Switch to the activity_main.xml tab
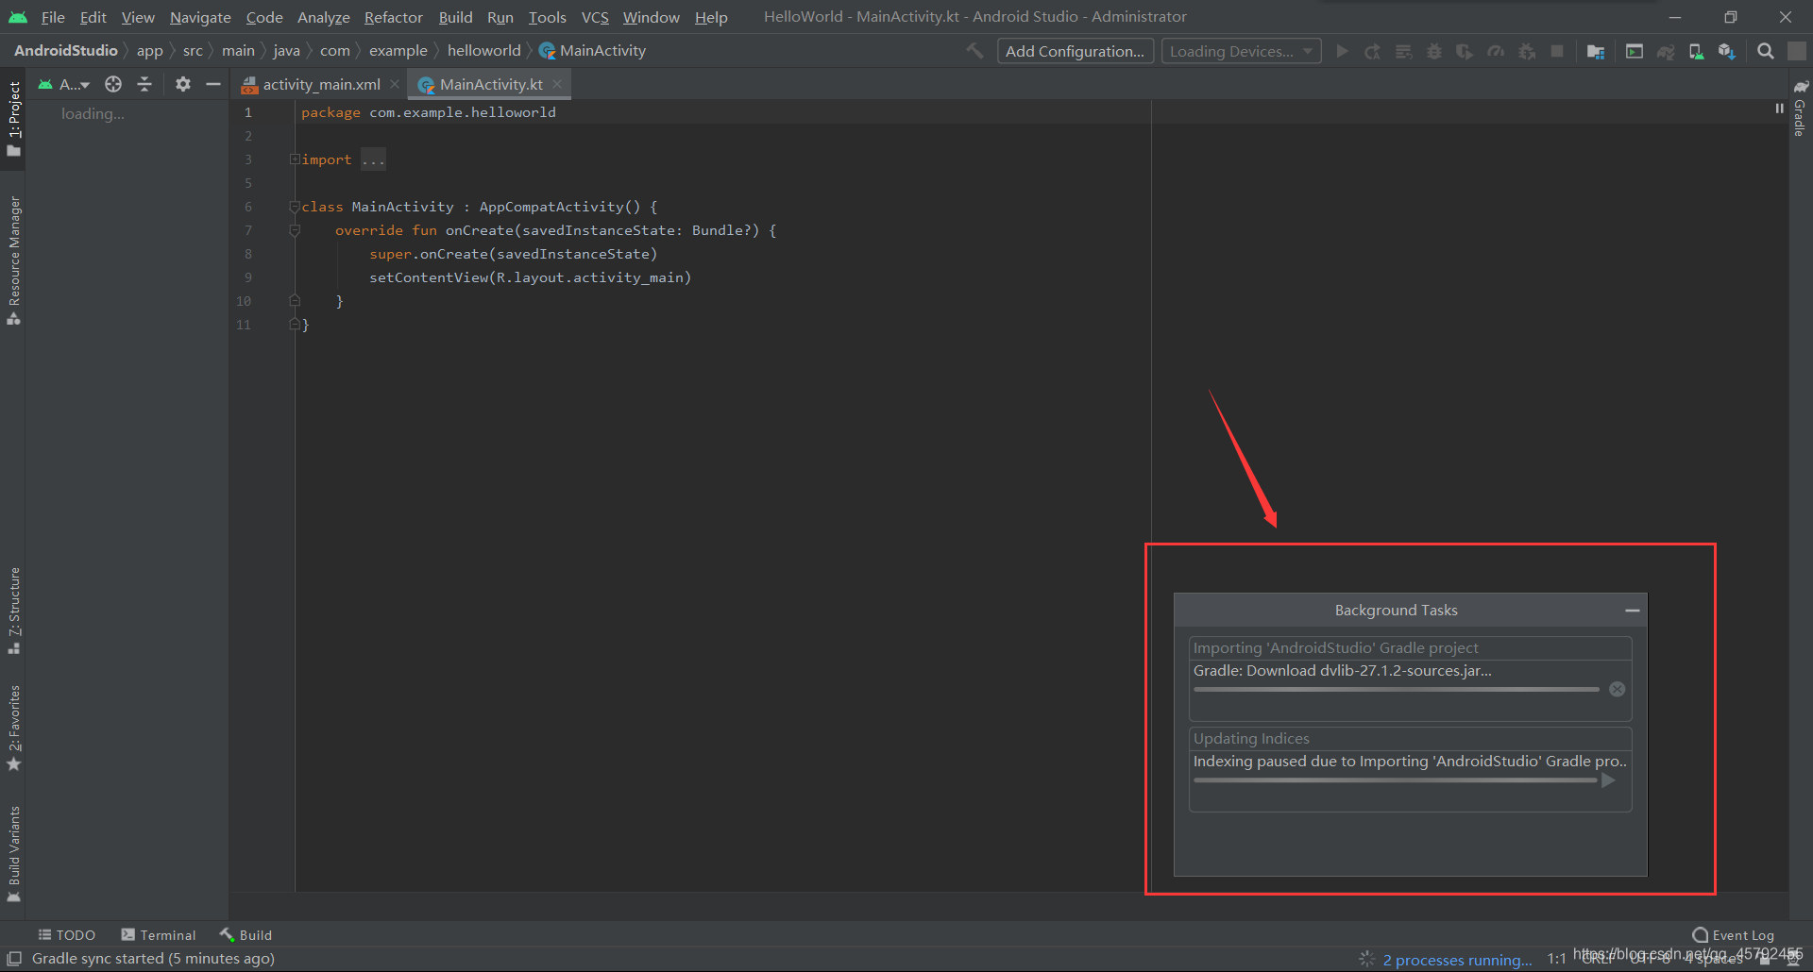 coord(321,84)
